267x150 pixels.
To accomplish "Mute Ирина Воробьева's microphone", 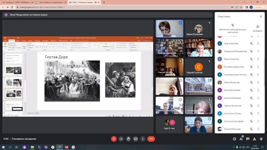I will (x=251, y=90).
